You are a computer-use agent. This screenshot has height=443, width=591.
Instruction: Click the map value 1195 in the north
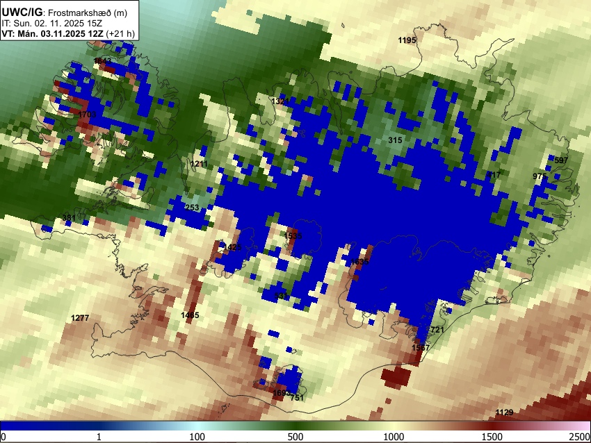(x=407, y=40)
